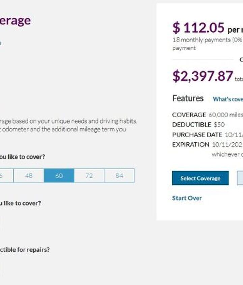Click the $112.05 monthly price
The image size is (243, 285).
[198, 28]
